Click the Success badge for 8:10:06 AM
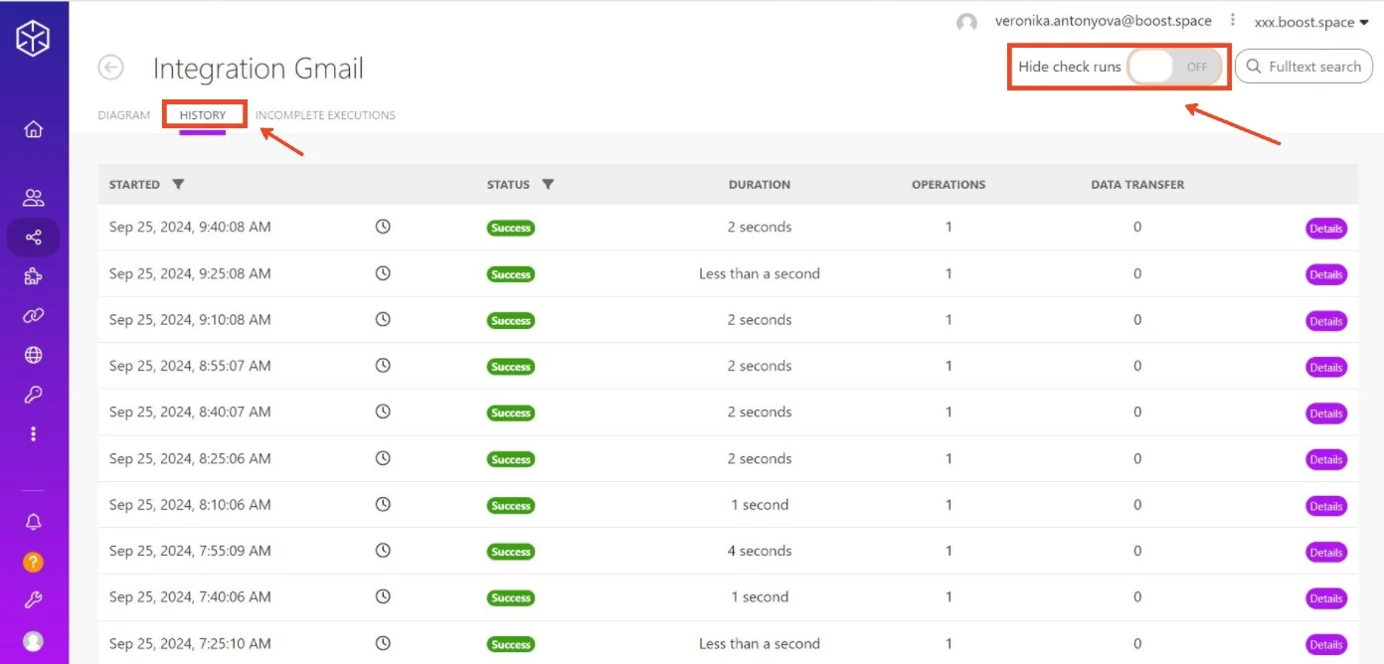 (511, 505)
